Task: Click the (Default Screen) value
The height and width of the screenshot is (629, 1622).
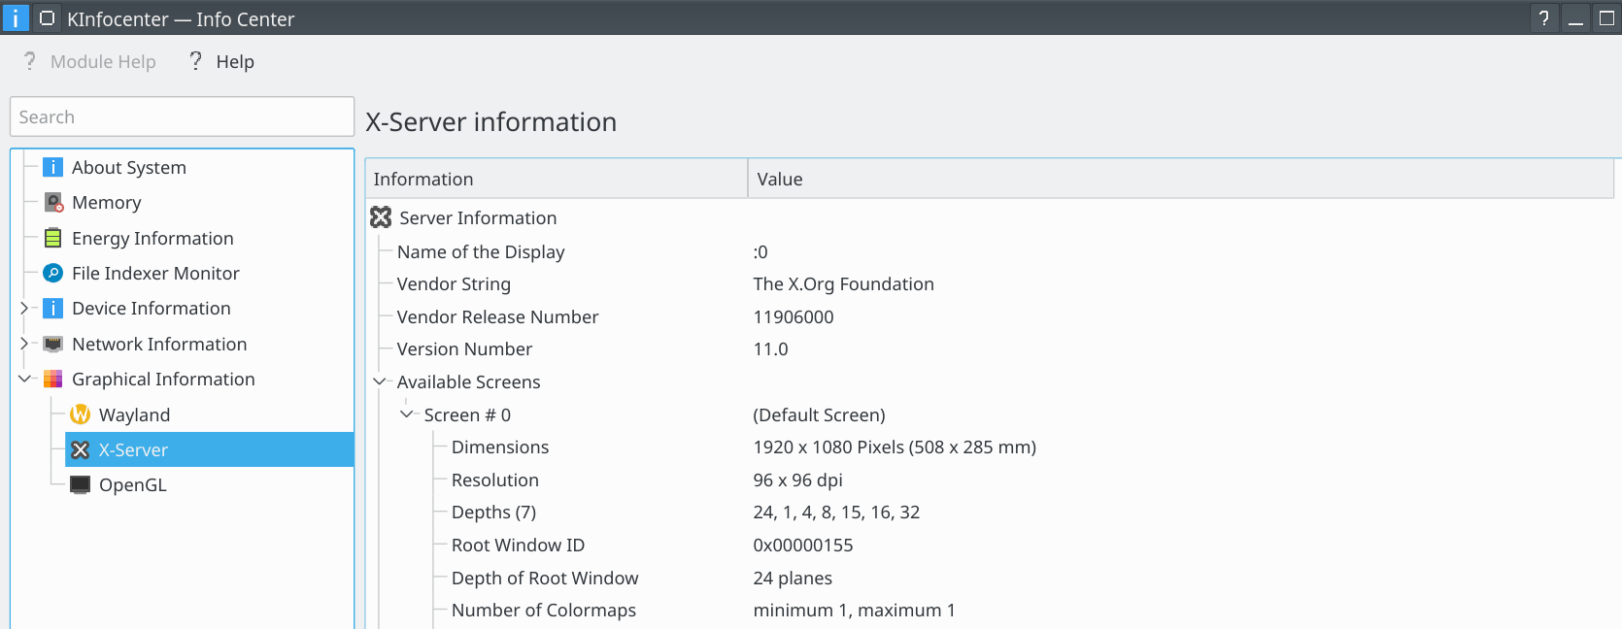Action: click(819, 415)
